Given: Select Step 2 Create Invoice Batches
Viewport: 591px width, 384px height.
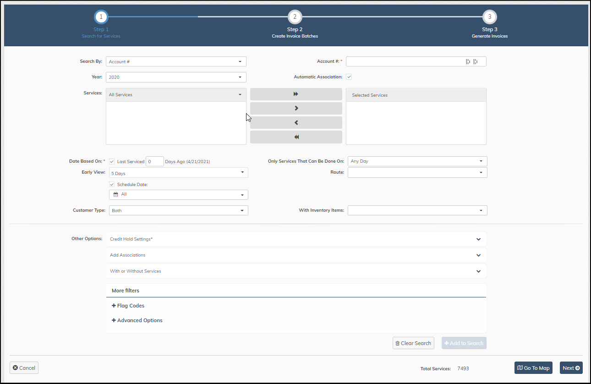Looking at the screenshot, I should (295, 16).
